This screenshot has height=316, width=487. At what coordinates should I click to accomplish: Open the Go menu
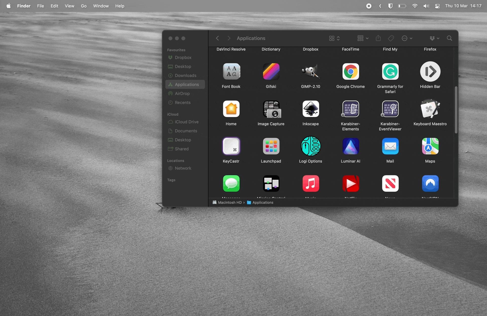point(84,6)
